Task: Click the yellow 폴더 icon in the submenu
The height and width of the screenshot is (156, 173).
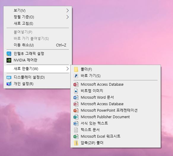Action: click(76, 69)
